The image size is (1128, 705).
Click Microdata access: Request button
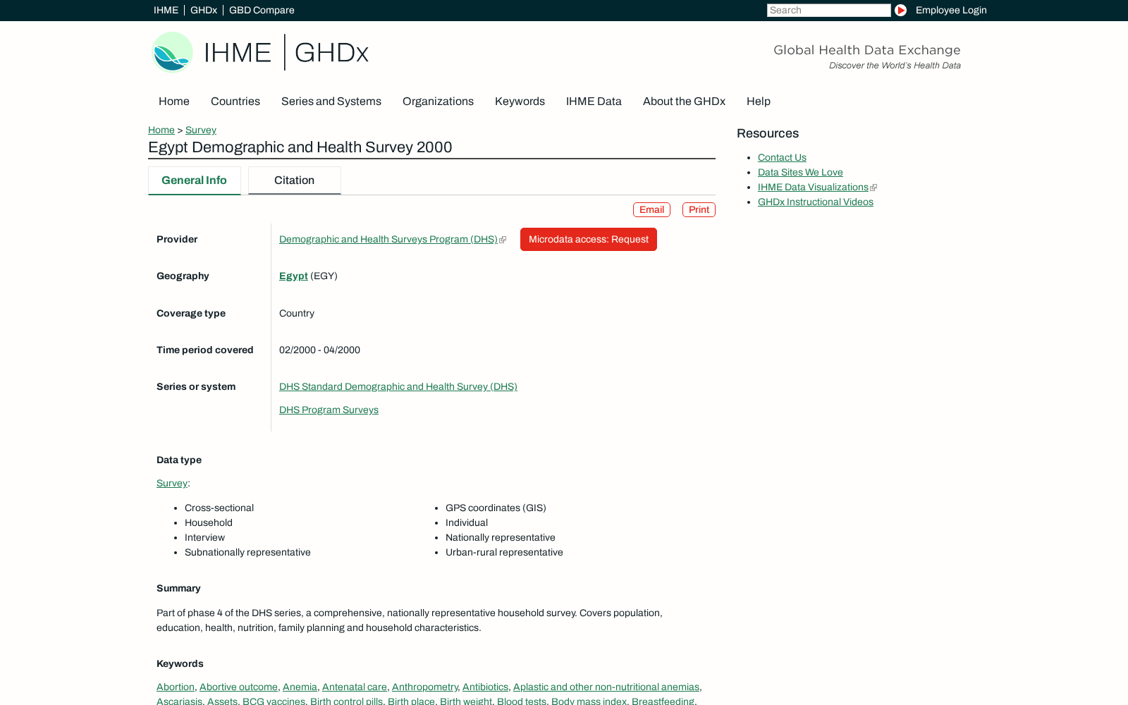589,239
